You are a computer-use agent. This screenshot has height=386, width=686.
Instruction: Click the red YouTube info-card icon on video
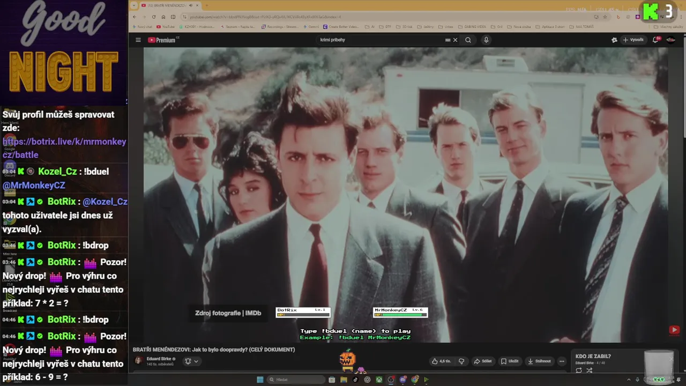pos(674,330)
